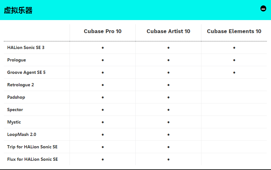Click the Prologue instrument name
This screenshot has height=170, width=271.
tap(17, 60)
